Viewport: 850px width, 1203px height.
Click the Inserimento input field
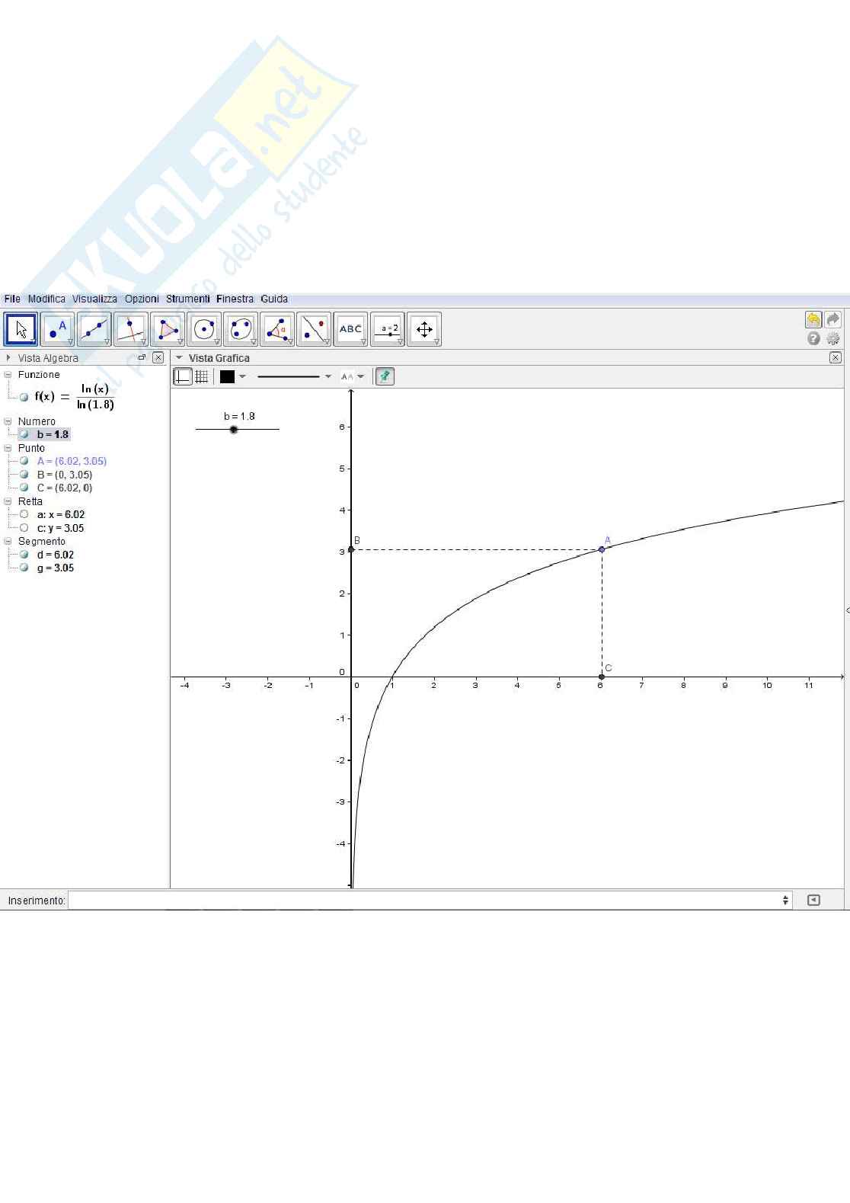coord(427,901)
